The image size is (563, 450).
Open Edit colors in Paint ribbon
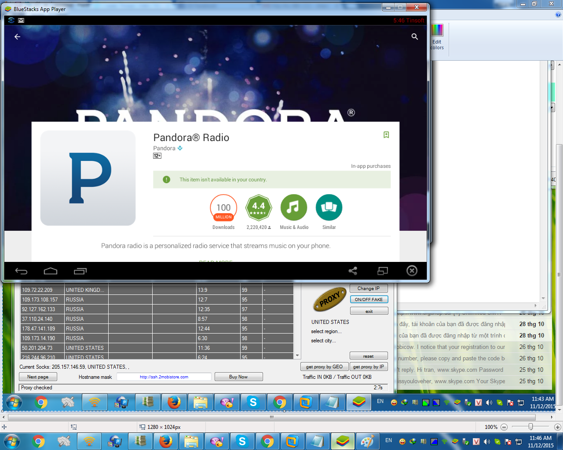pos(437,38)
